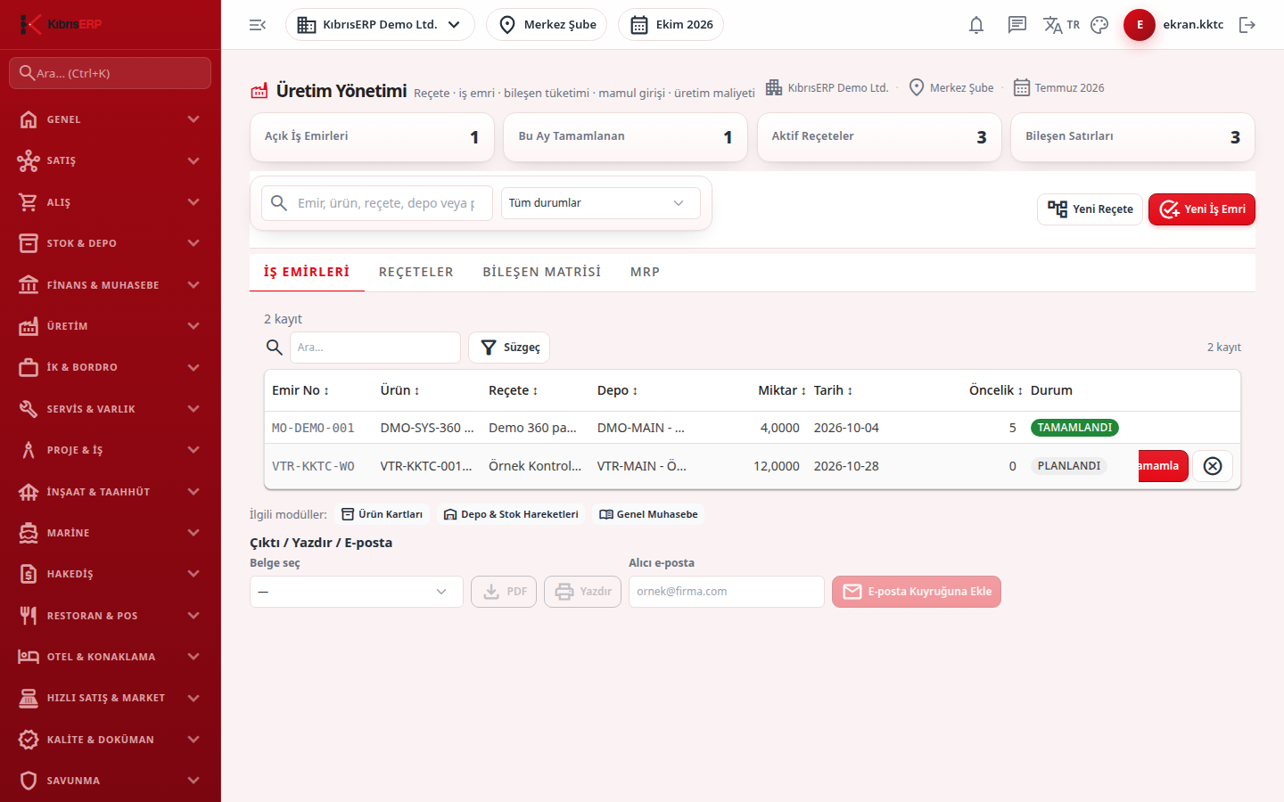This screenshot has height=802, width=1284.
Task: Sort by the Ürün column
Action: 399,390
